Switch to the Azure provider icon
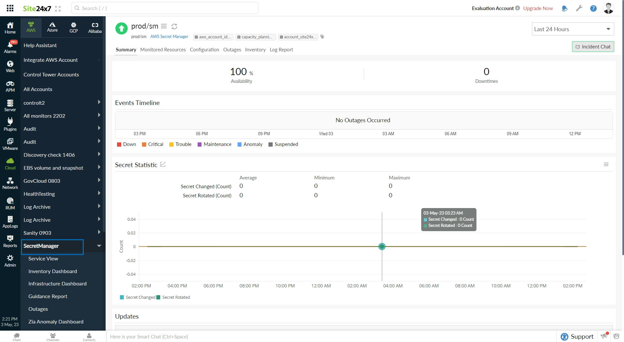624x342 pixels. click(x=52, y=27)
